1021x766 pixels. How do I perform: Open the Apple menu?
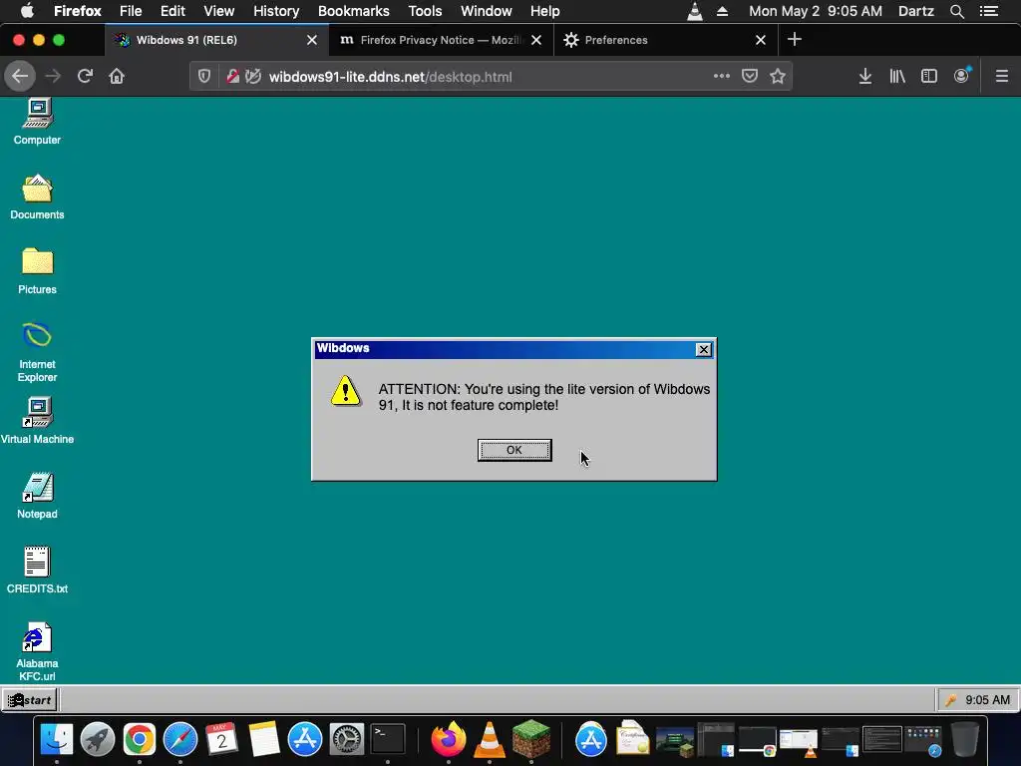point(27,10)
